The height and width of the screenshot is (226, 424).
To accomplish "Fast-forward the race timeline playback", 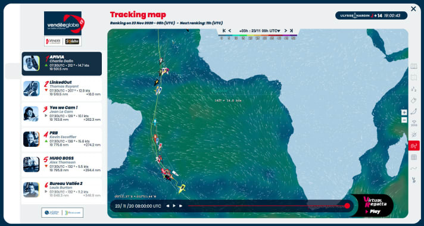I will coord(180,206).
